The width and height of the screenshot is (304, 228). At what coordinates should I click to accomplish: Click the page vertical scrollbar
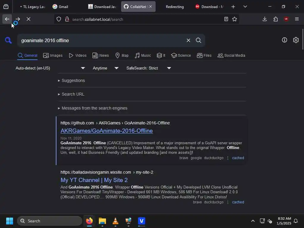[303, 39]
